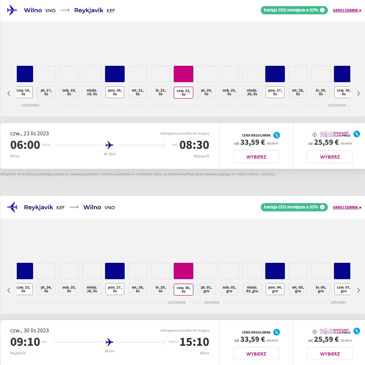Show next return dates with right arrow
This screenshot has width=365, height=365.
pyautogui.click(x=358, y=290)
